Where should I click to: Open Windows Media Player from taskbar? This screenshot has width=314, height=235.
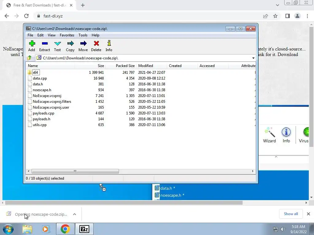(46, 229)
